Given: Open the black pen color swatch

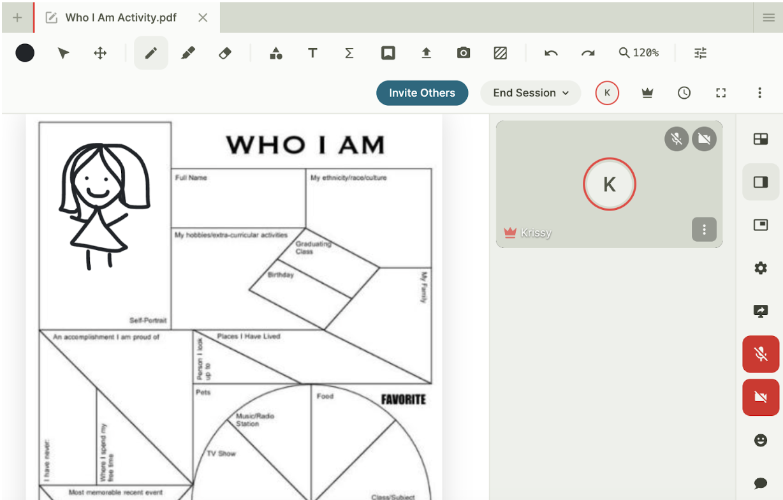Looking at the screenshot, I should pos(25,53).
